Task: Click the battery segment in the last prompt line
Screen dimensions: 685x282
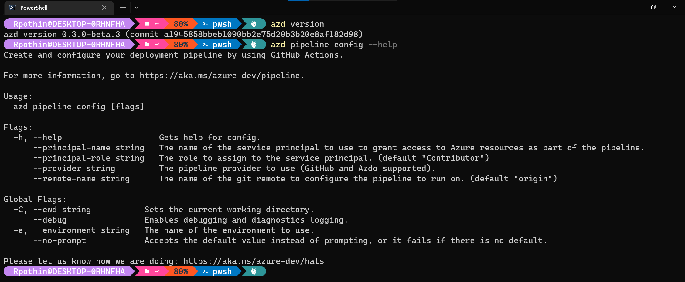Action: pyautogui.click(x=180, y=271)
